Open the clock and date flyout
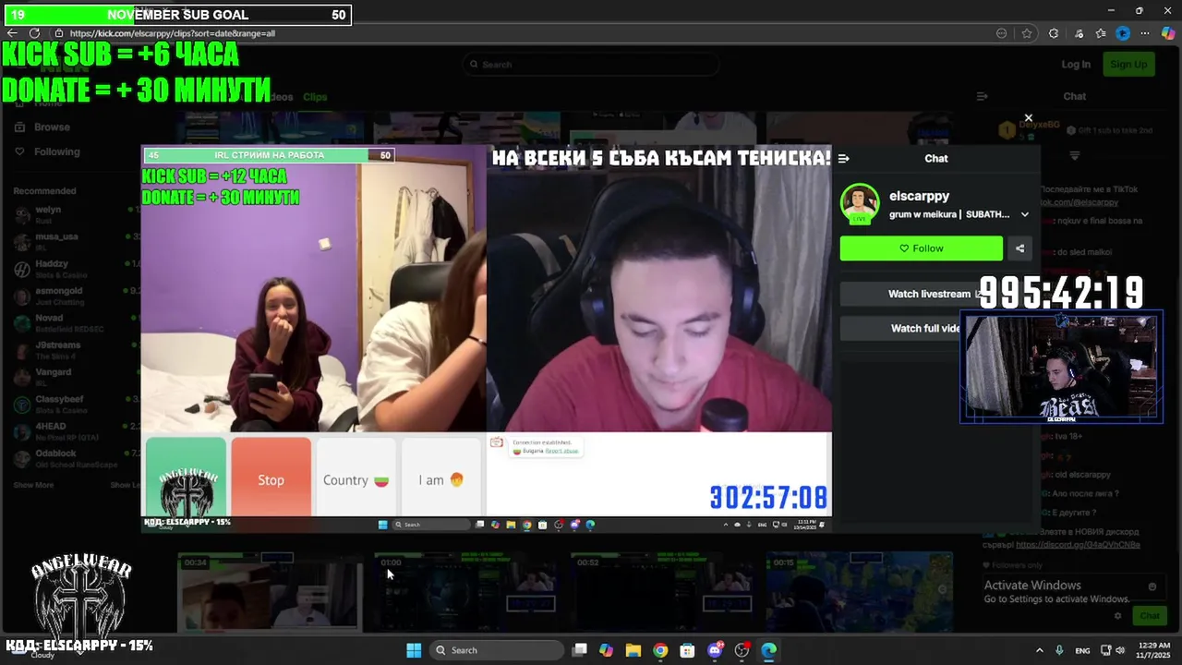This screenshot has height=665, width=1182. pos(1153,650)
